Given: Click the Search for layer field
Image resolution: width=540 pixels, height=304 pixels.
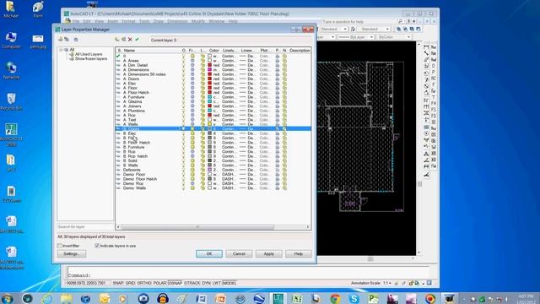Looking at the screenshot, I should coord(85,227).
